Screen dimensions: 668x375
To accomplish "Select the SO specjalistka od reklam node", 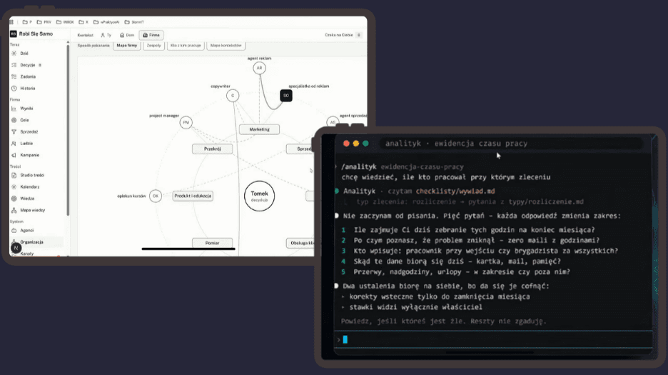I will click(x=286, y=96).
